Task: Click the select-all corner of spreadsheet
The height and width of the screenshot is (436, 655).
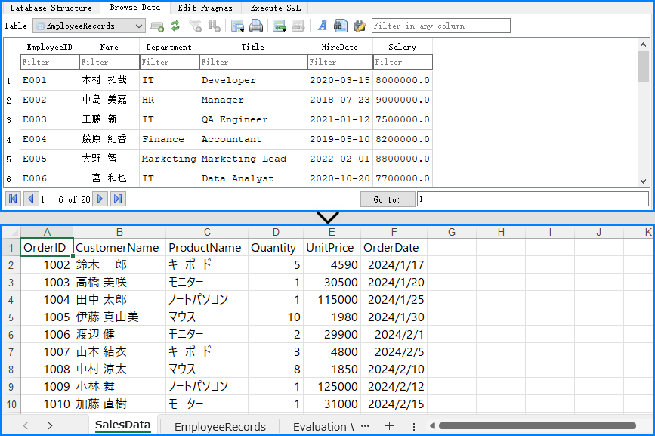Action: click(x=11, y=232)
